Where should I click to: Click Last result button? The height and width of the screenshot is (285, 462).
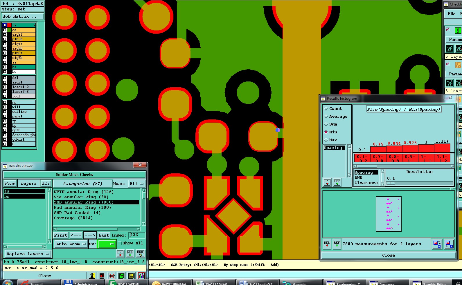[104, 235]
